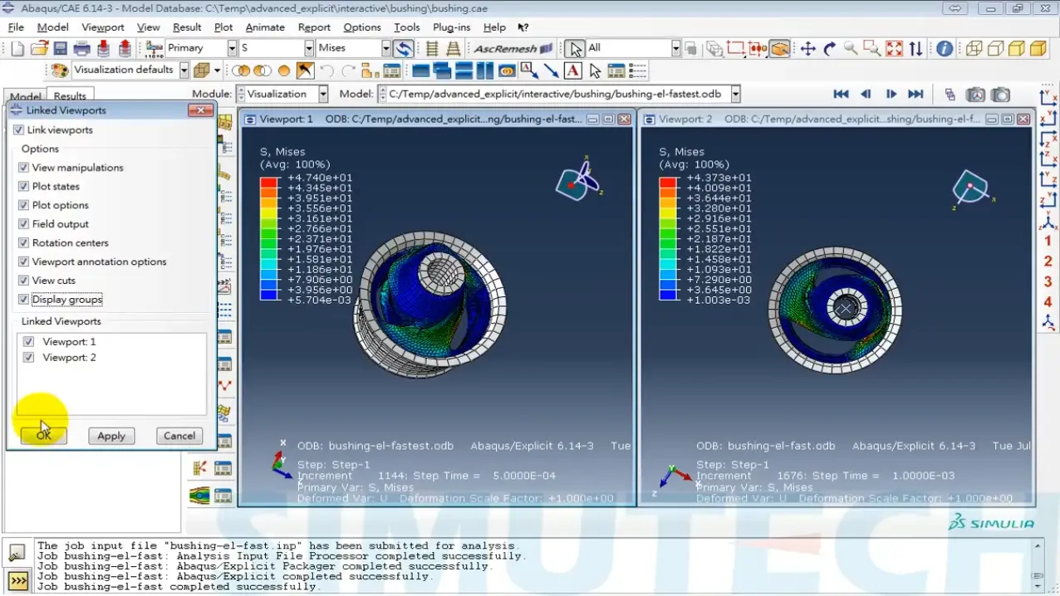1060x596 pixels.
Task: Uncheck Viewport: 2 in linked list
Action: coord(29,357)
